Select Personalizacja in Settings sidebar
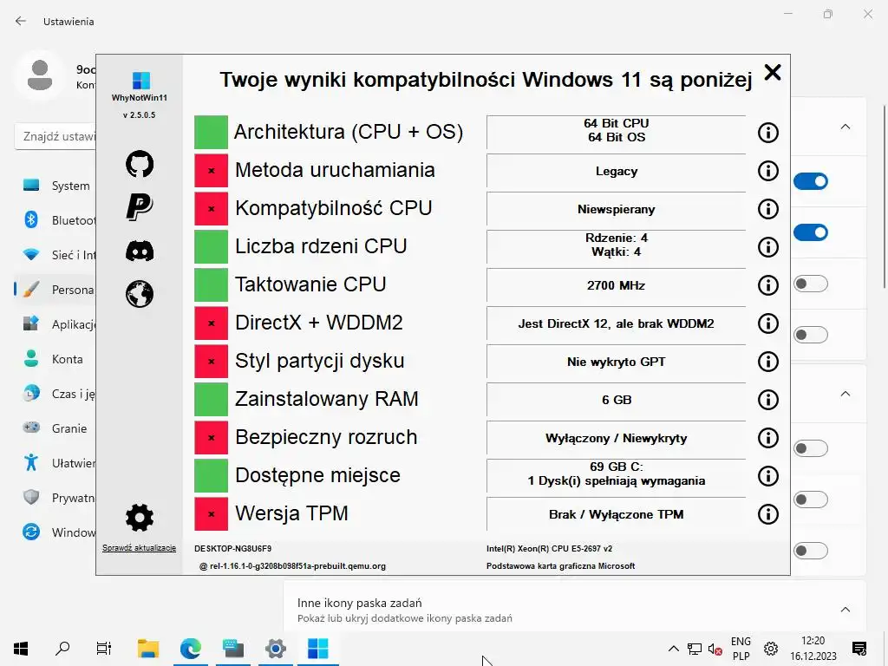This screenshot has height=666, width=888. coord(56,290)
